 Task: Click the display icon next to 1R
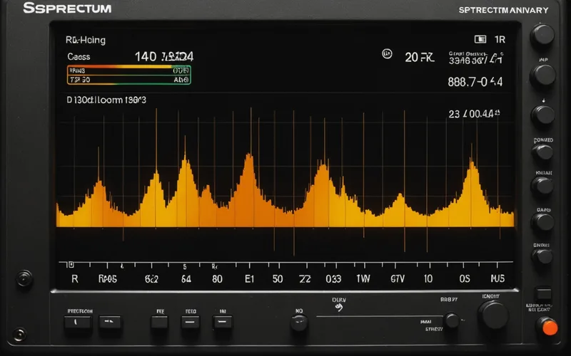pos(480,39)
